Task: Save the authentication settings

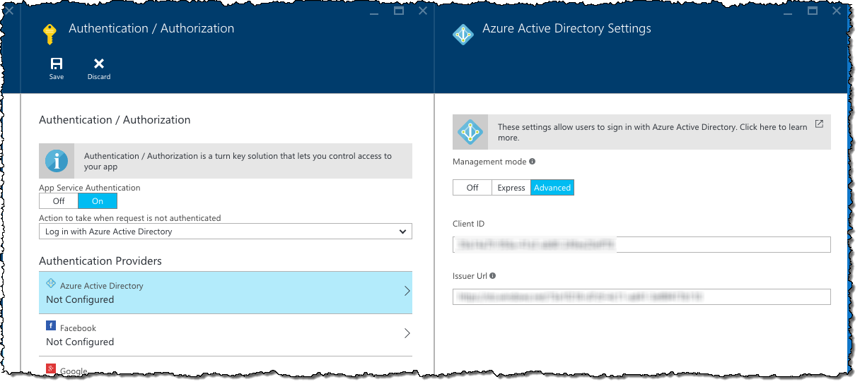Action: pos(57,68)
